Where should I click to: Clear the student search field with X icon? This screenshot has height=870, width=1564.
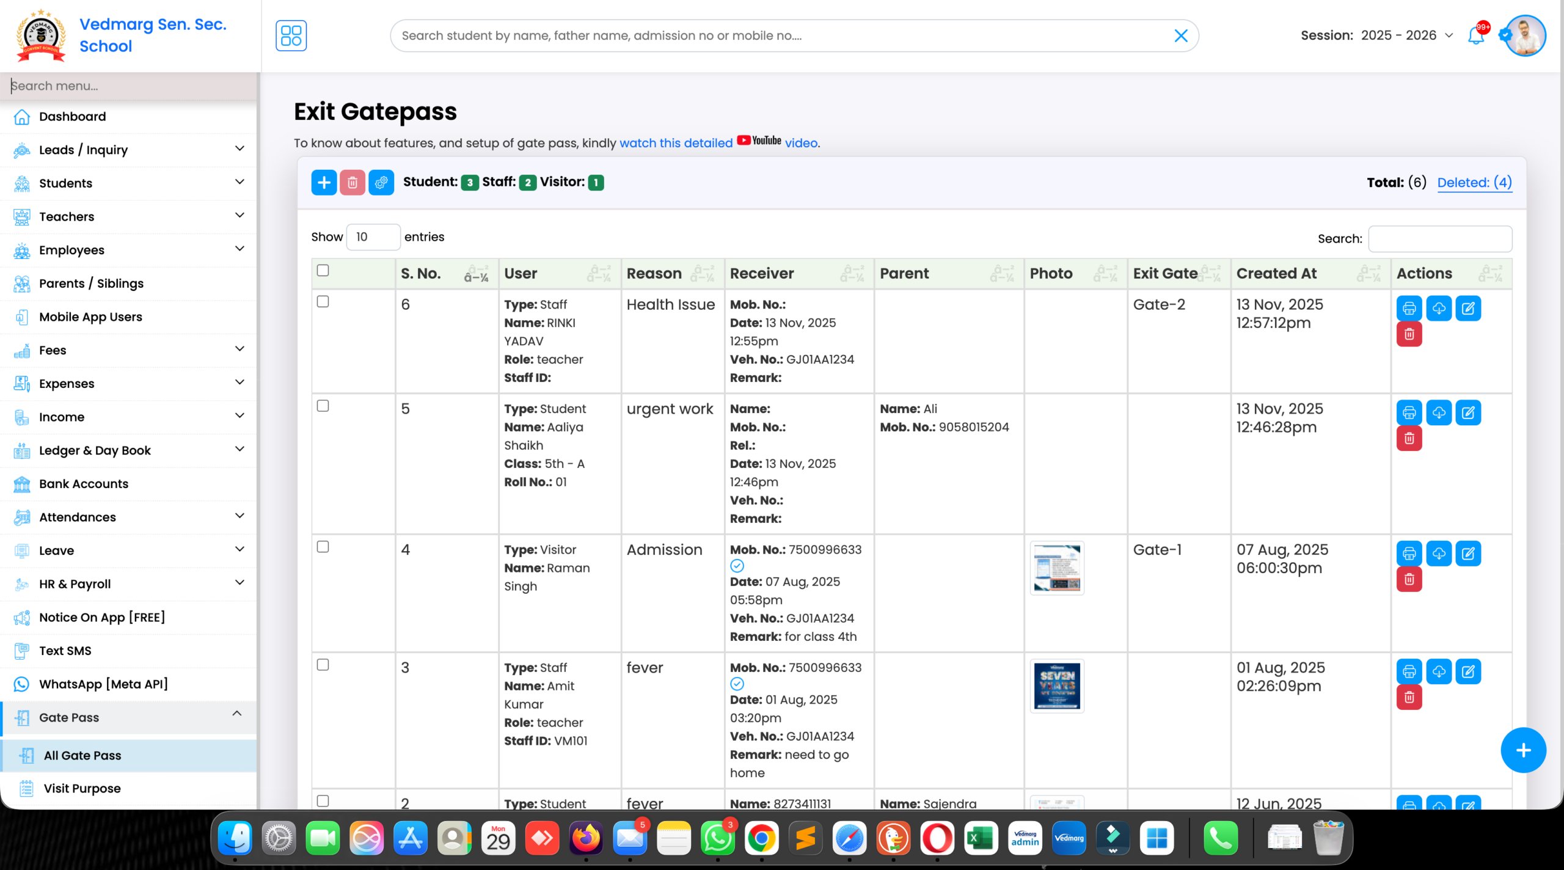pyautogui.click(x=1181, y=35)
